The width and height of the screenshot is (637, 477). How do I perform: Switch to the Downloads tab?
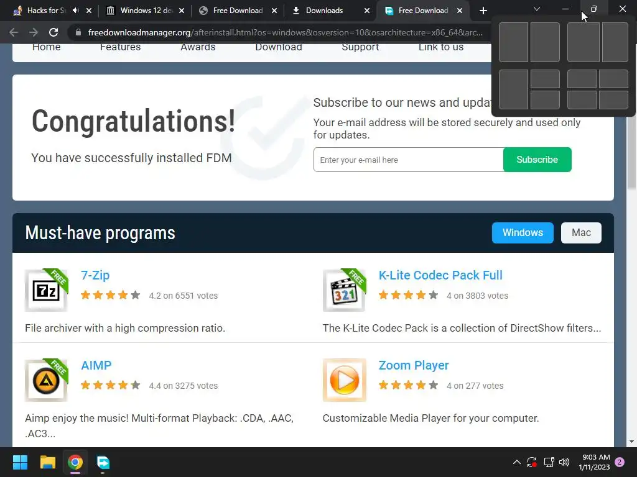[324, 11]
